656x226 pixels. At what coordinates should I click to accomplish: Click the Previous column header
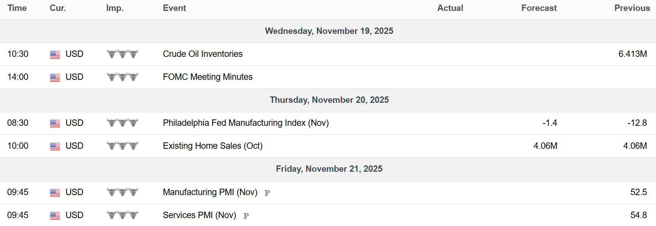click(x=632, y=8)
